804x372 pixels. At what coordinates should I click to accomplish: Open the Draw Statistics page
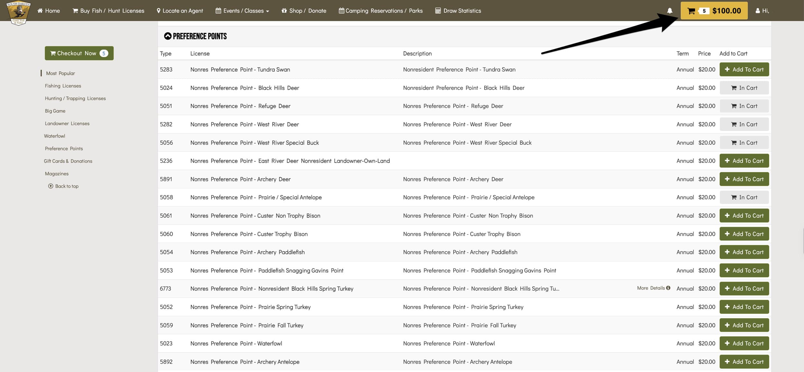[x=458, y=11]
